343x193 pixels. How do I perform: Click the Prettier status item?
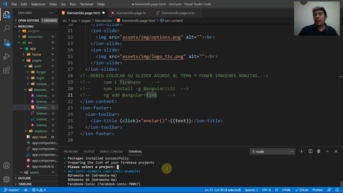click(317, 190)
